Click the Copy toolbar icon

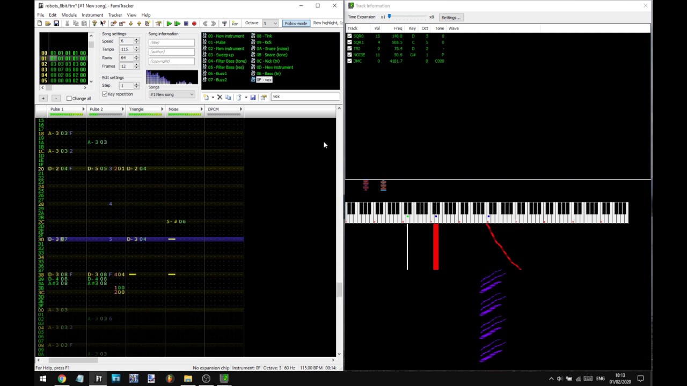(x=76, y=24)
